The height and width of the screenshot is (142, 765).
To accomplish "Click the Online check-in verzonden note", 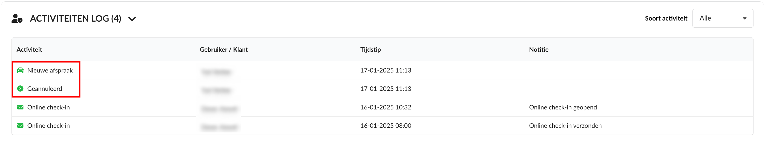I will tap(565, 126).
